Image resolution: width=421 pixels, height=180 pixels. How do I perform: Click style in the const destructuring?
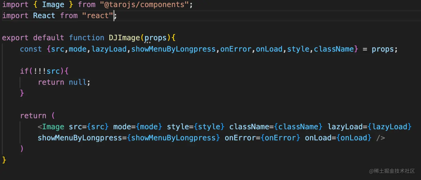pyautogui.click(x=298, y=49)
